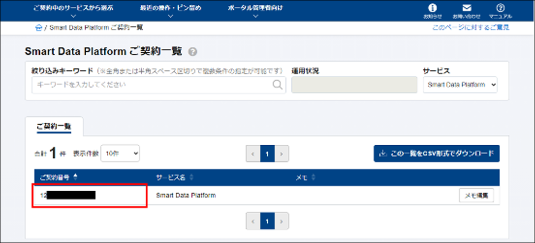Open the 表示件数 10件 dropdown
Viewport: 535px width, 243px height.
(x=120, y=153)
